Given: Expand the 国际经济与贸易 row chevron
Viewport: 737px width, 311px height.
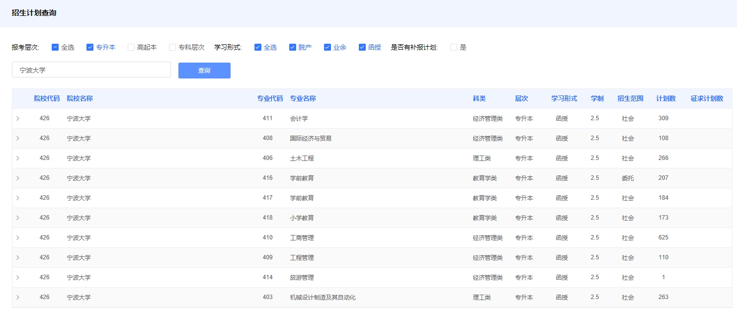Looking at the screenshot, I should tap(17, 138).
